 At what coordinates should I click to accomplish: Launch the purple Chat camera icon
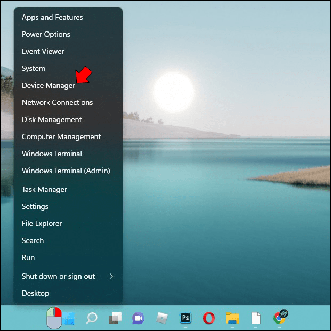(139, 318)
